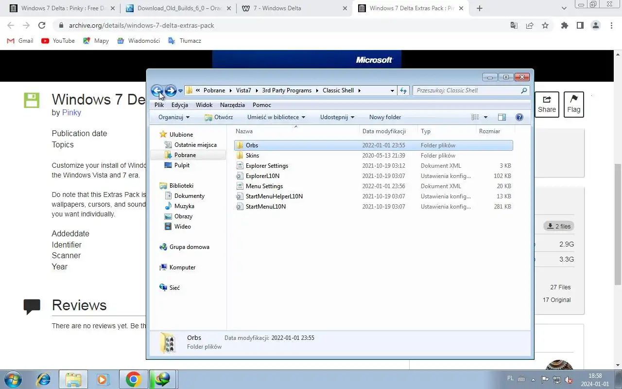
Task: Click the Share button on archive.org
Action: click(x=547, y=104)
